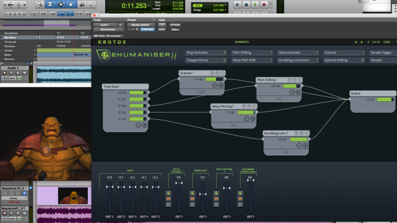Image resolution: width=397 pixels, height=223 pixels.
Task: Remove an output from Track Input node
Action: (x=138, y=125)
